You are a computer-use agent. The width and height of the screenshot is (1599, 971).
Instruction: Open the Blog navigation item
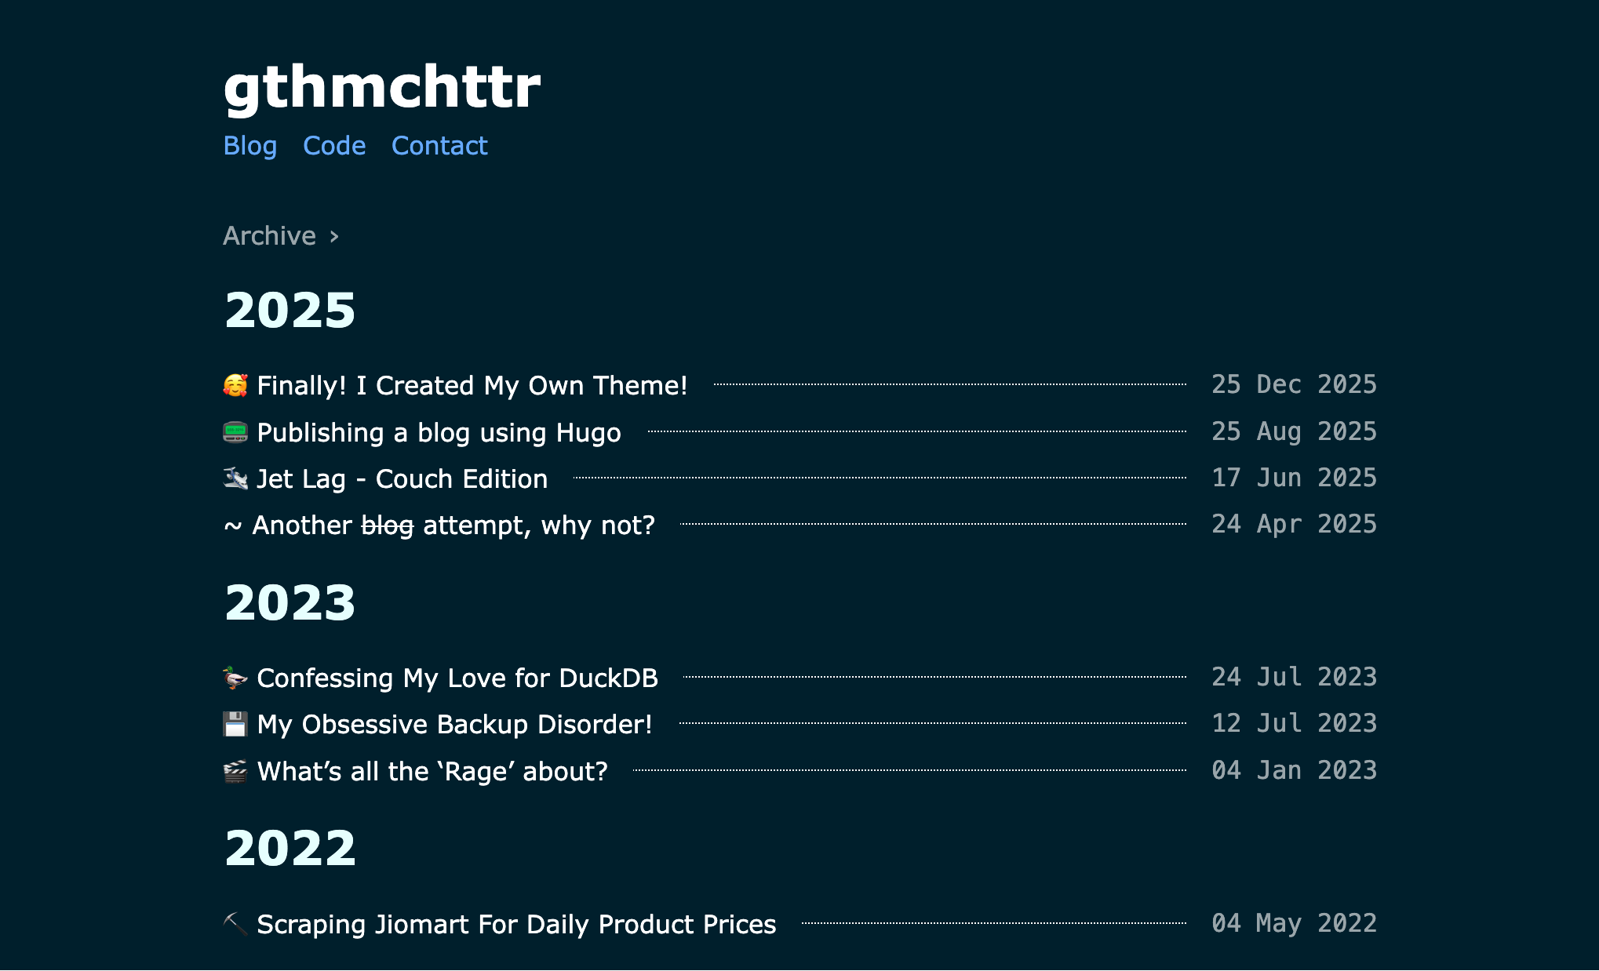point(250,146)
